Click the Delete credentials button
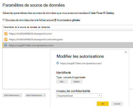The height and width of the screenshot is (107, 133). pos(76,81)
